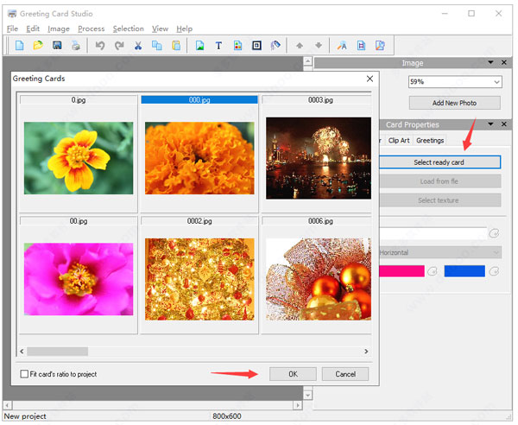The width and height of the screenshot is (518, 425).
Task: Collapse the Card Properties panel arrow
Action: (491, 125)
